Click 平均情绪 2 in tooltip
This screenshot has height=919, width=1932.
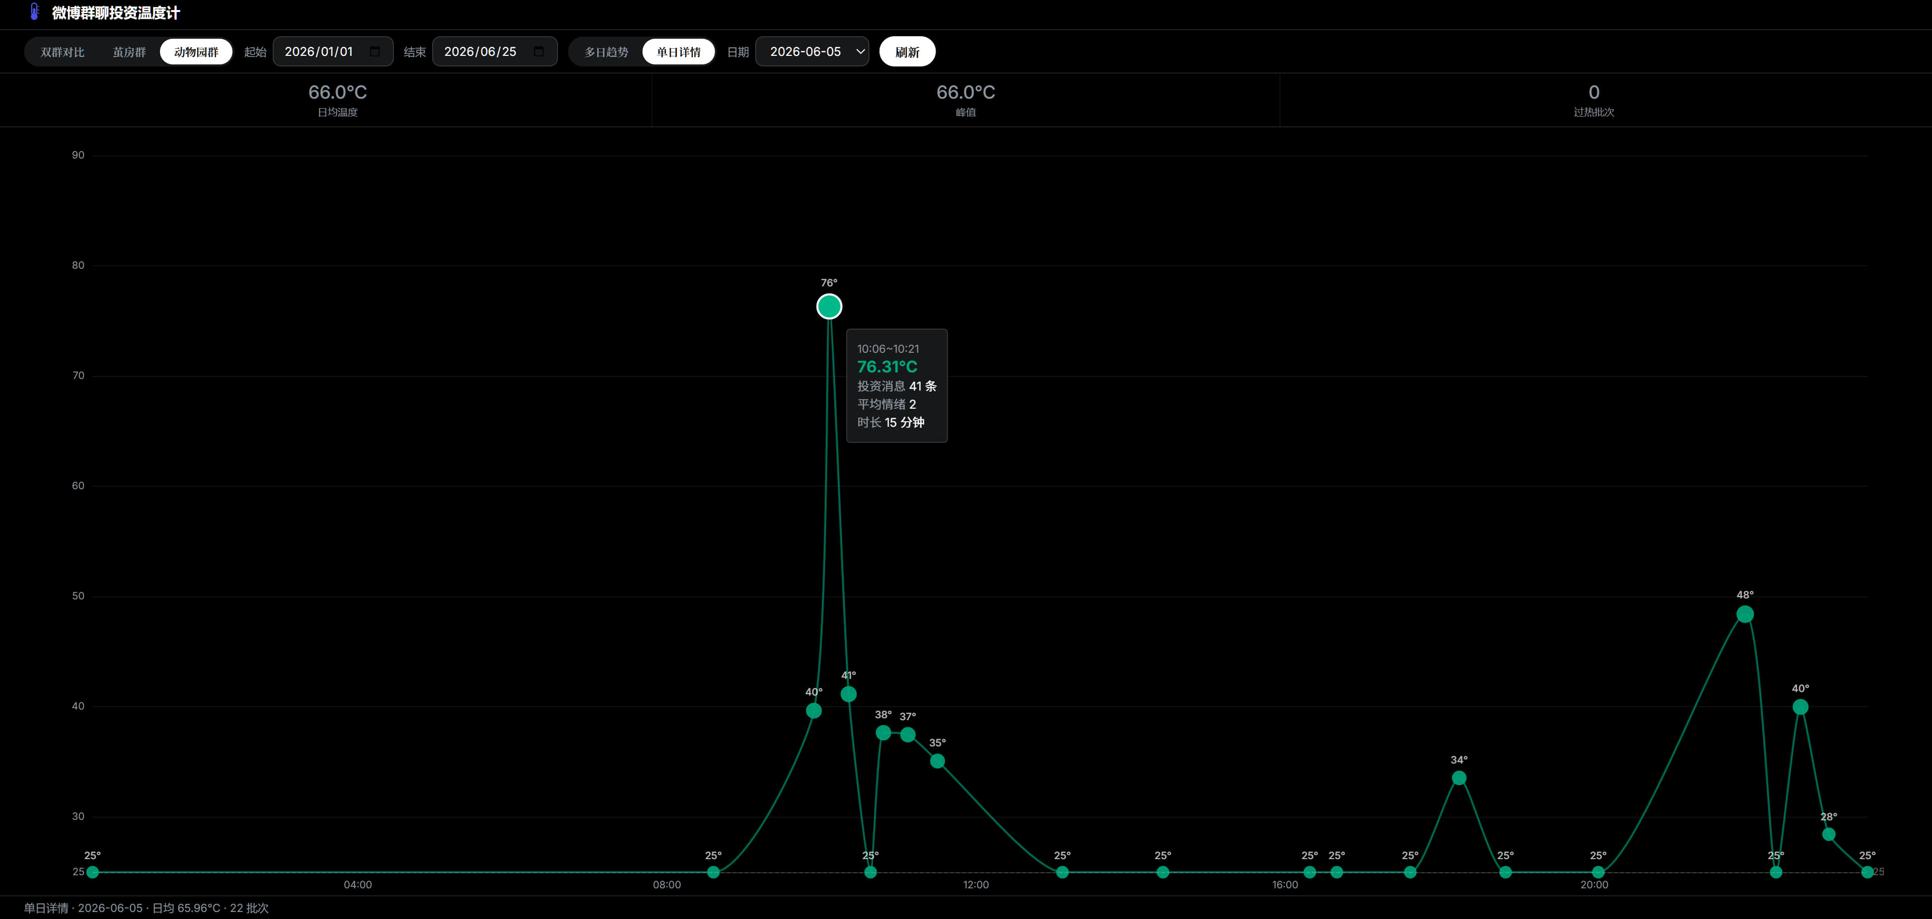[x=887, y=404]
